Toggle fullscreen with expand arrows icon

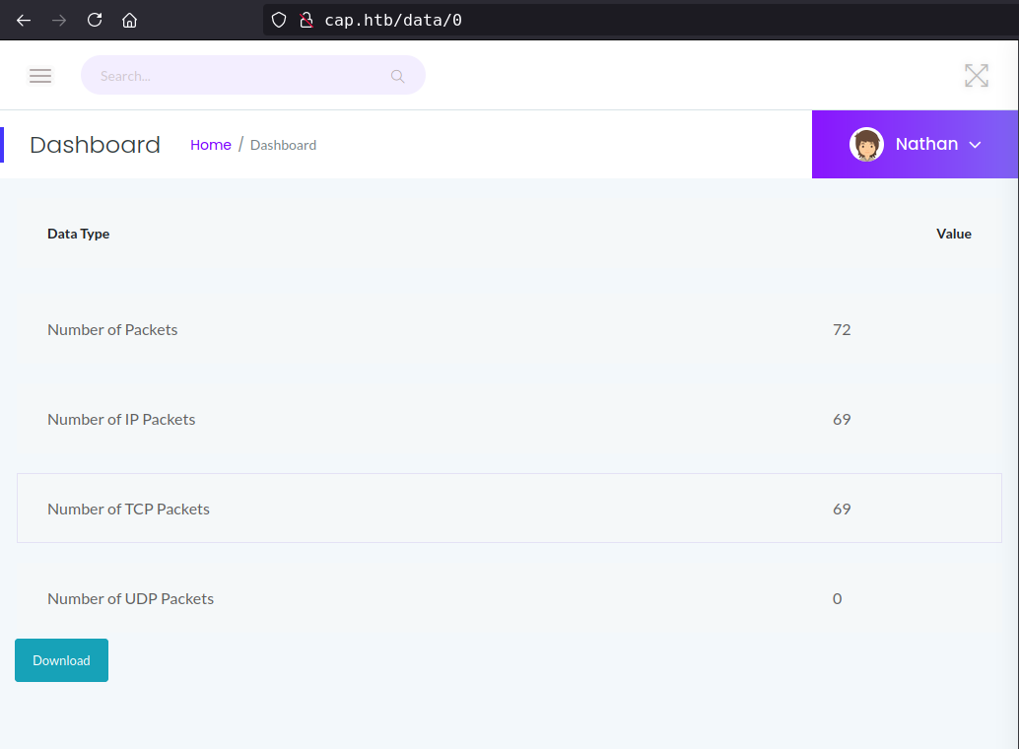tap(976, 76)
